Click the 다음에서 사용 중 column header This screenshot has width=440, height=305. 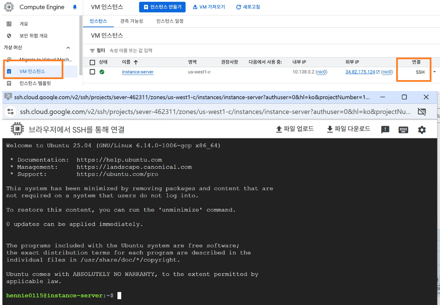(265, 62)
